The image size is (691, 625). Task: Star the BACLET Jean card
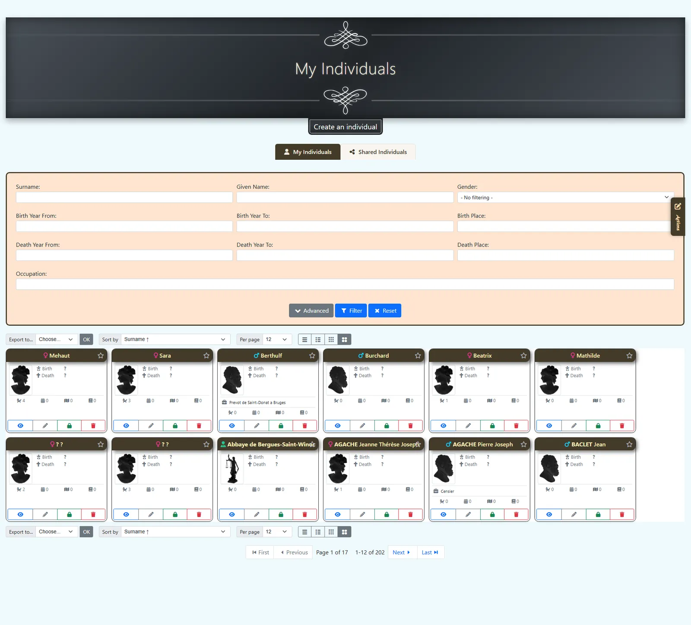click(x=629, y=444)
